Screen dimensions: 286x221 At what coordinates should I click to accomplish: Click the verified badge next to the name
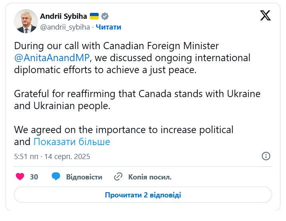click(x=105, y=16)
